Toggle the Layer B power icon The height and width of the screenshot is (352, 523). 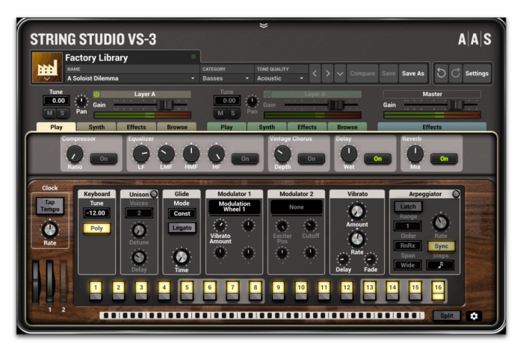coord(267,94)
